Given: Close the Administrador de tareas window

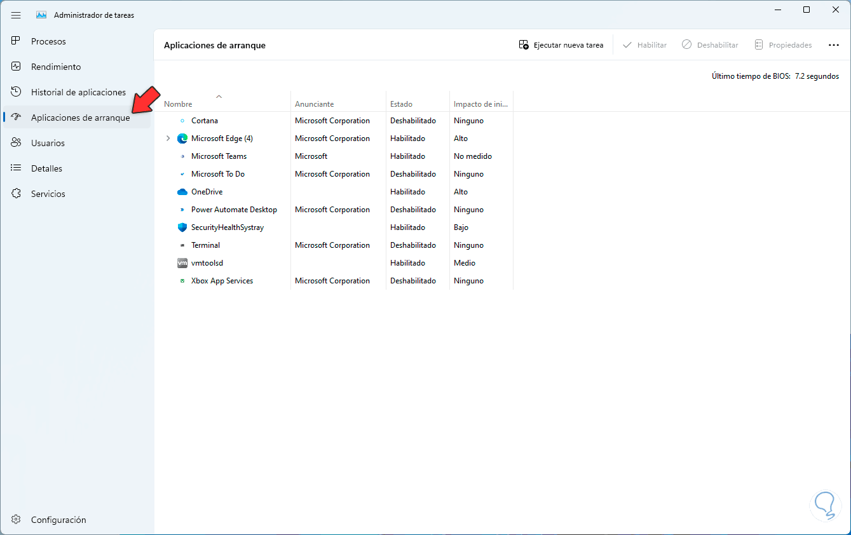Looking at the screenshot, I should [836, 10].
